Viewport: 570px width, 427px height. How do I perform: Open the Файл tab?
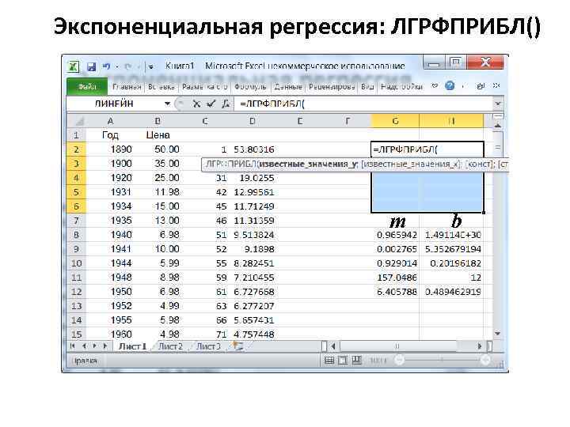click(x=87, y=87)
